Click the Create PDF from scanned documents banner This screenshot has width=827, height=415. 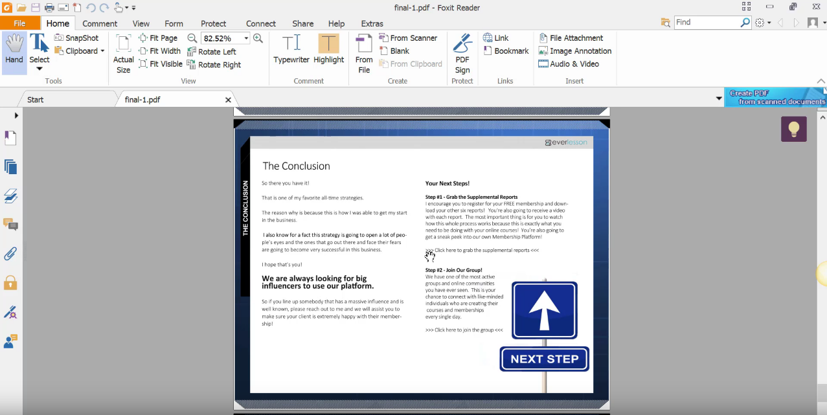click(775, 97)
